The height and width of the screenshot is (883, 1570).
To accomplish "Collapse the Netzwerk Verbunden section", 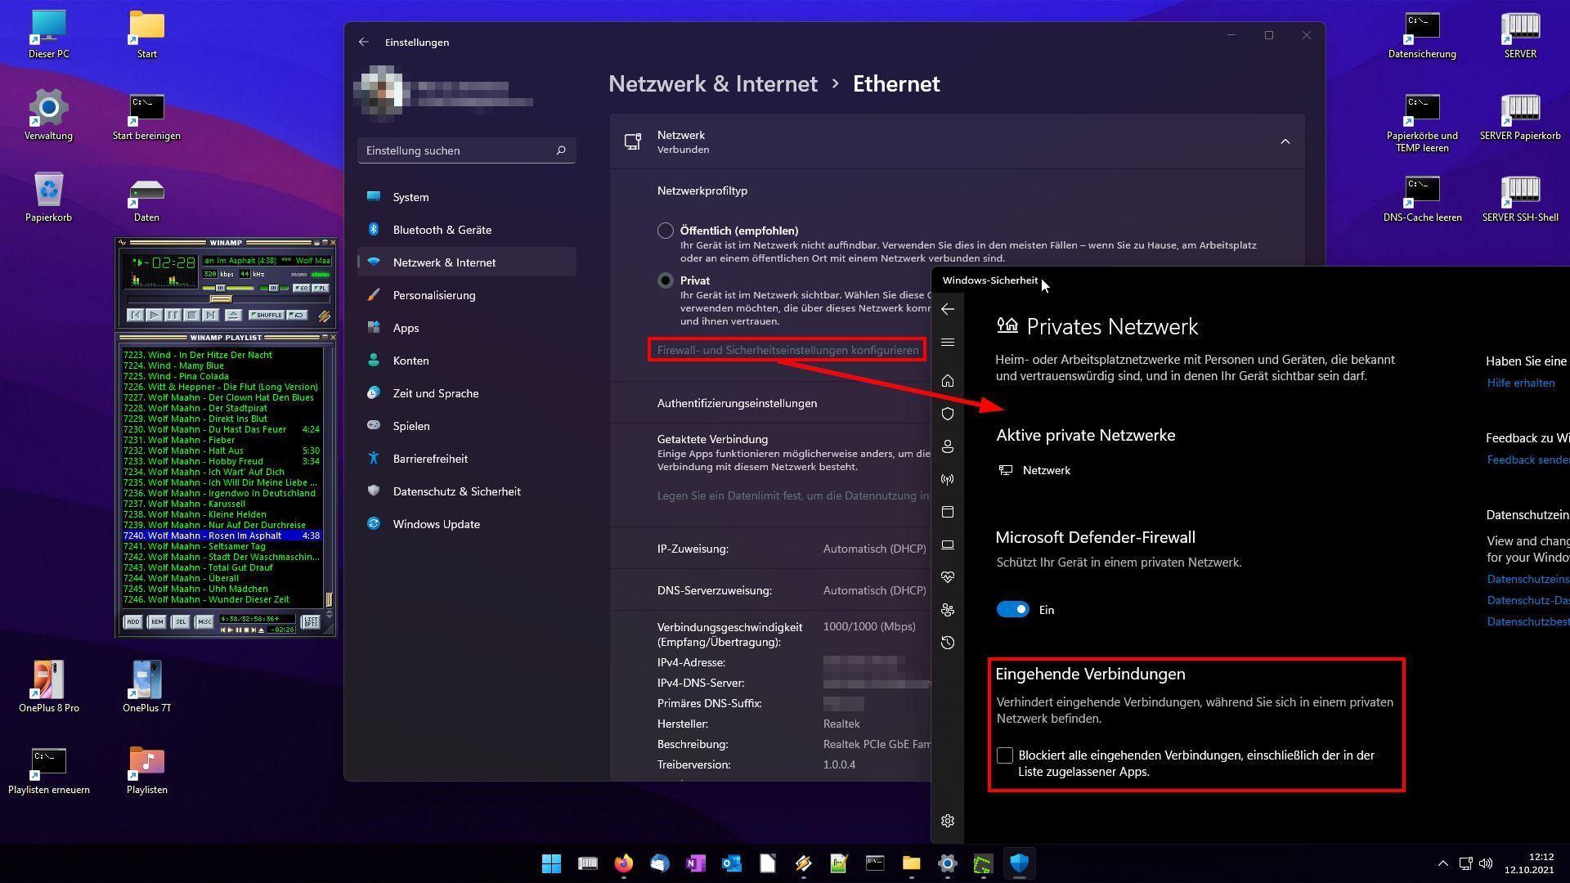I will [x=1285, y=142].
